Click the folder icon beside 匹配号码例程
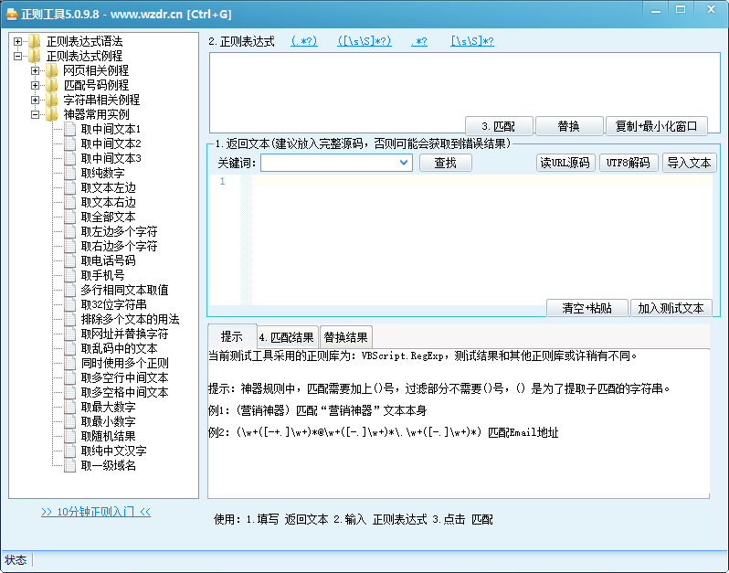This screenshot has width=729, height=573. tap(51, 85)
